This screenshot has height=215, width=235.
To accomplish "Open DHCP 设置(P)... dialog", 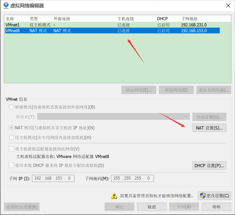I will point(209,165).
